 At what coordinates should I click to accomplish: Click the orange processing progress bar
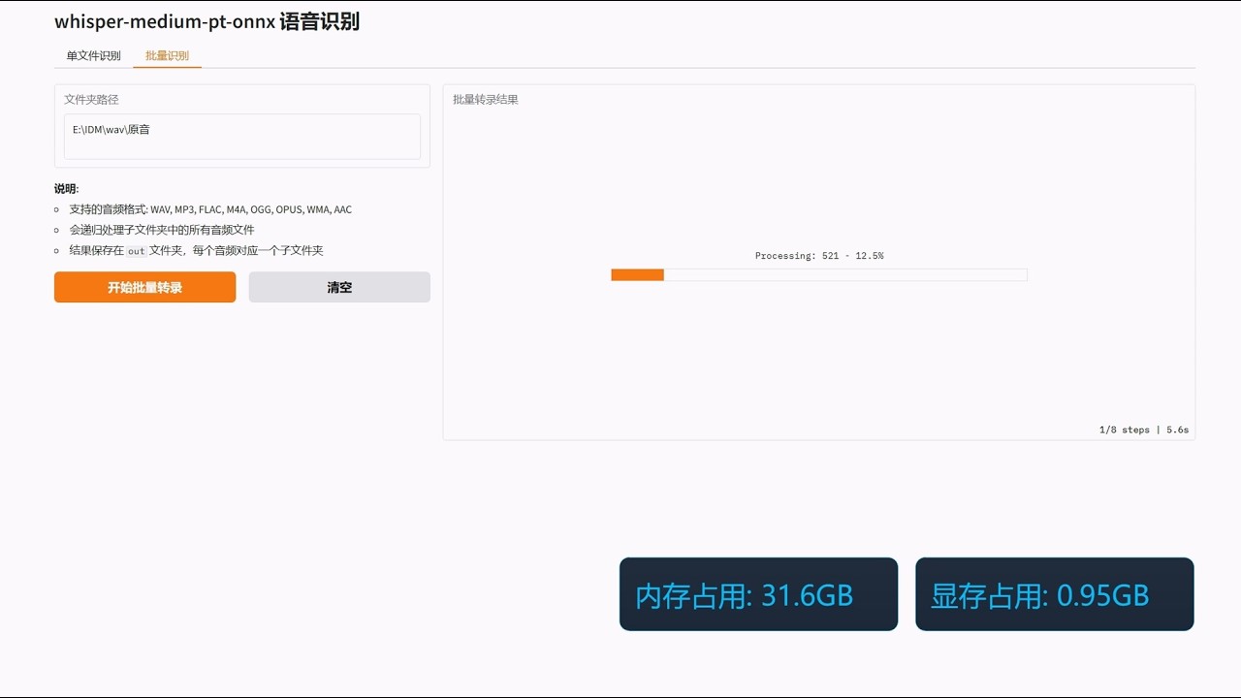[818, 275]
